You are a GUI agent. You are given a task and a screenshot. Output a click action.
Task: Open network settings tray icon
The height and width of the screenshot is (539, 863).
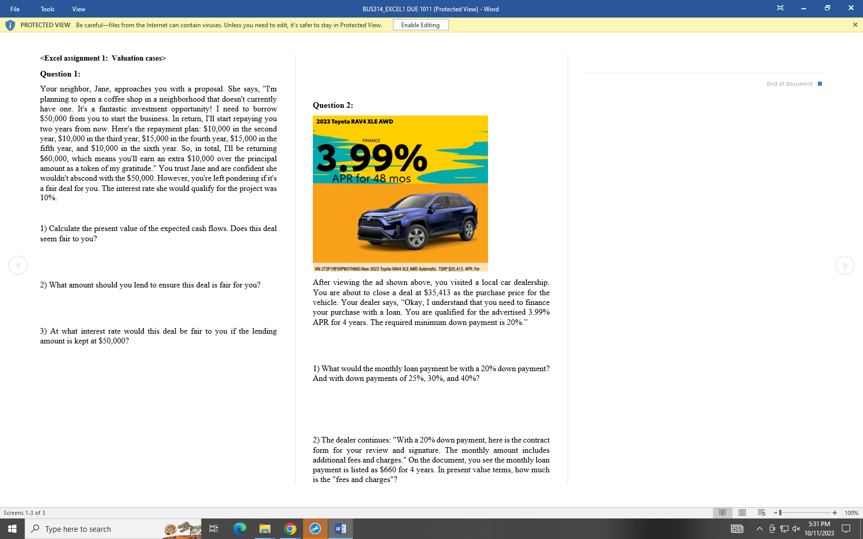(784, 529)
